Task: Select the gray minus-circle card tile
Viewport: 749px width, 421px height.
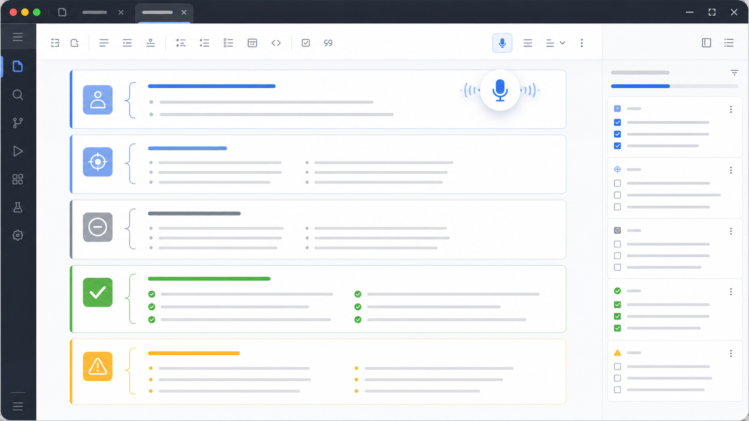Action: coord(98,227)
